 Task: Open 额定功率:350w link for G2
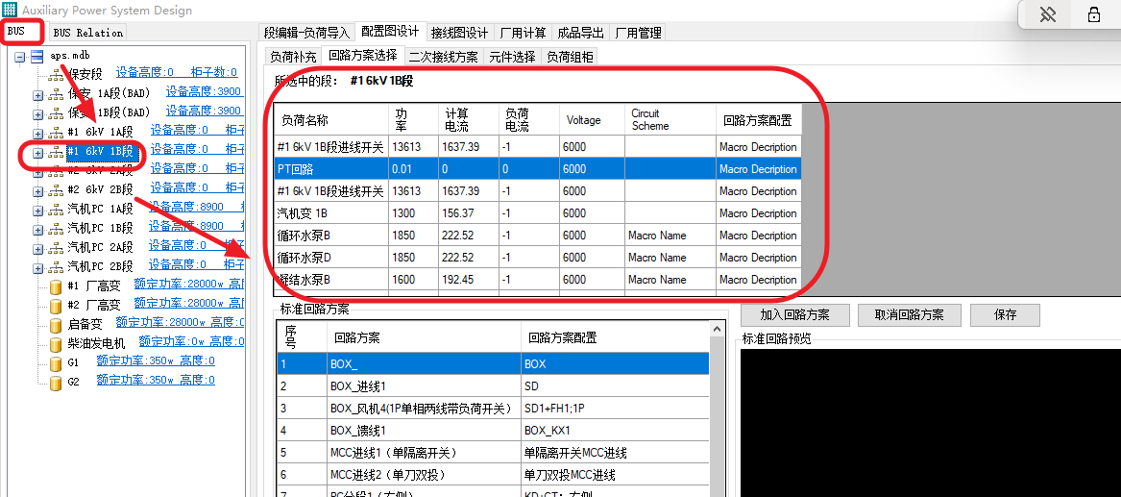tap(135, 380)
